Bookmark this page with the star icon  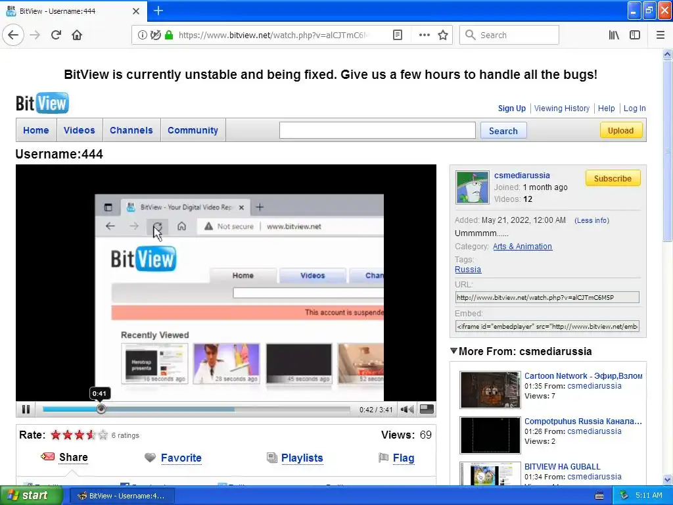tap(443, 35)
